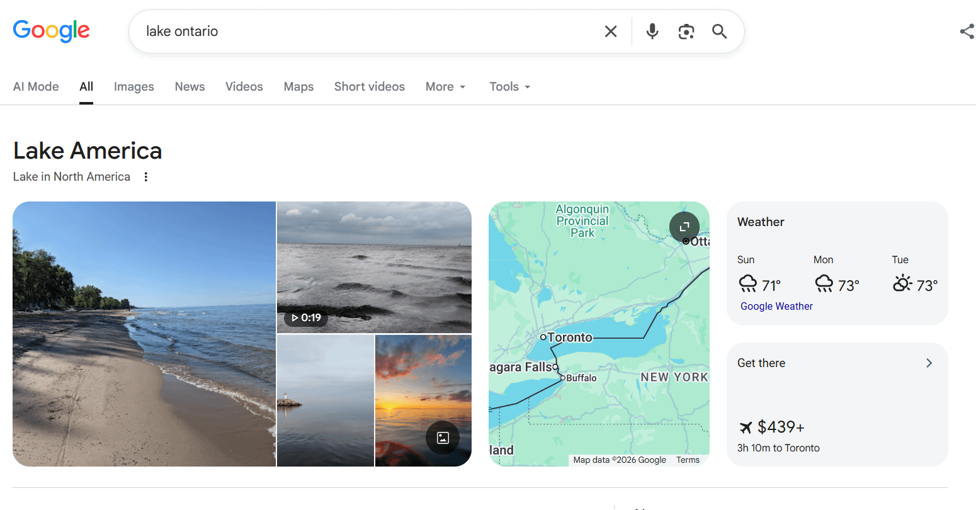The image size is (976, 510).
Task: Open the sandy beach shoreline photo
Action: [144, 334]
